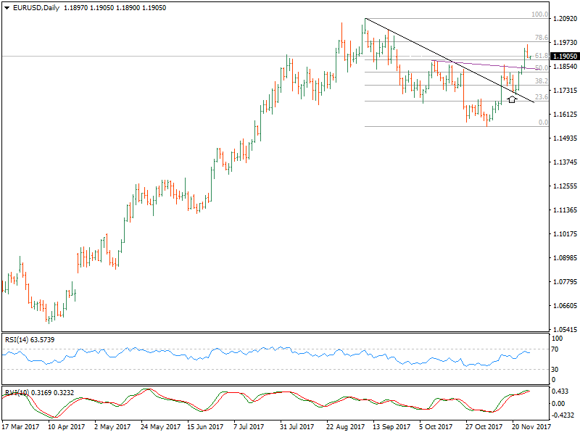Click the 17 Mar 2017 label on the timeline

coord(20,427)
